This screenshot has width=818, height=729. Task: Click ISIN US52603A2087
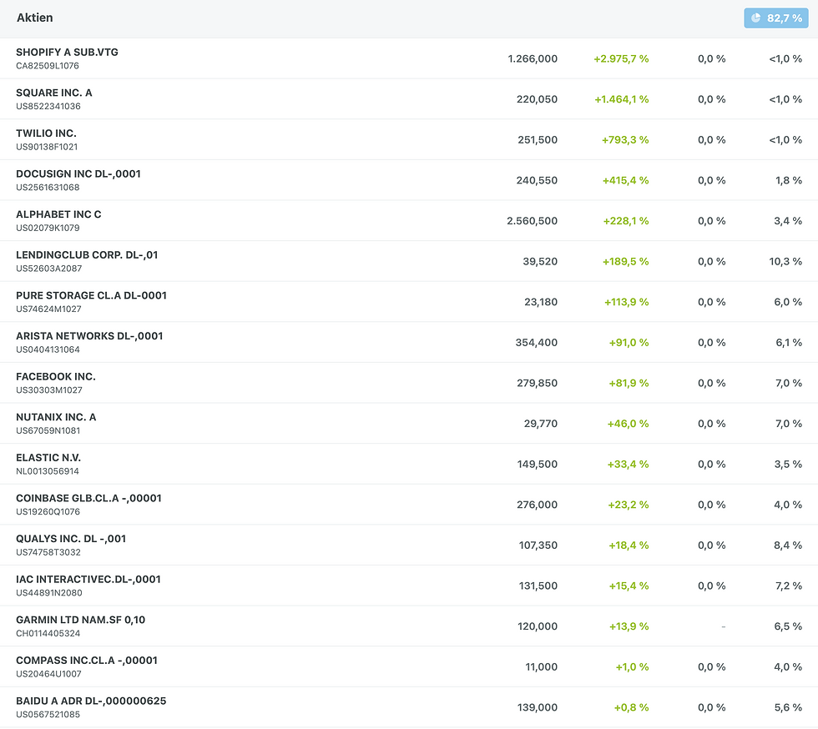(48, 269)
